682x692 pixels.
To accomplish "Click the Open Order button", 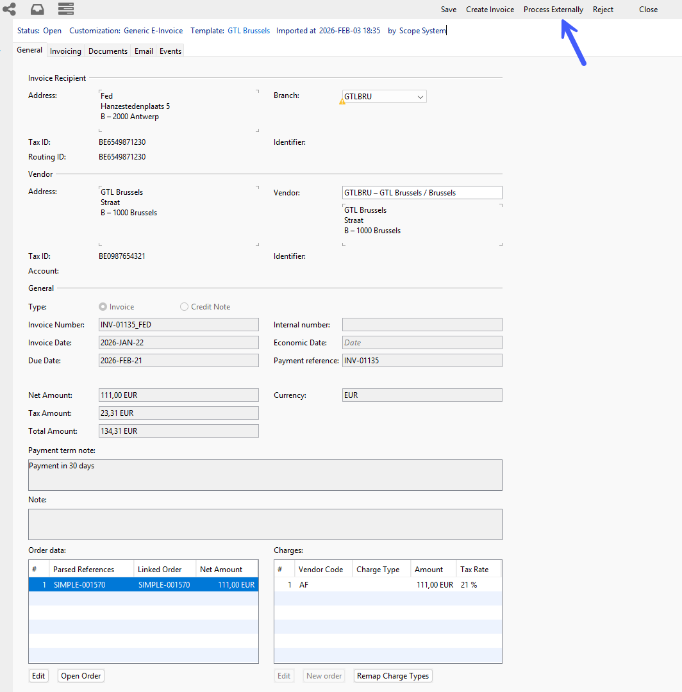I will point(81,676).
